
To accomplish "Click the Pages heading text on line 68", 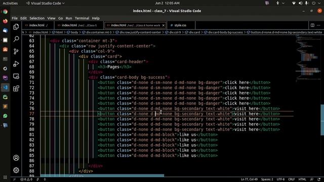I will tap(113, 67).
